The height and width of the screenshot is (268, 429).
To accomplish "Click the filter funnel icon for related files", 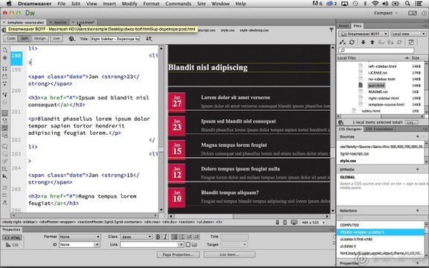I will point(331,30).
